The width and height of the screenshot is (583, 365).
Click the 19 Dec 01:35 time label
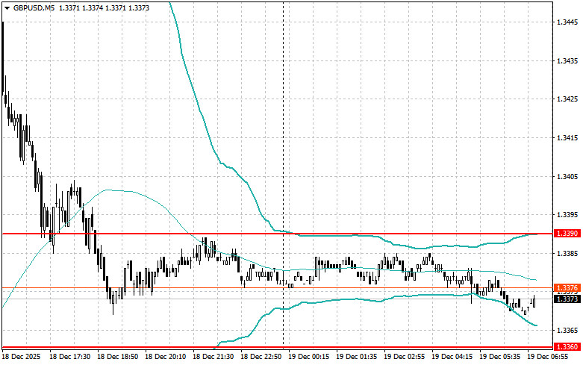pos(357,357)
